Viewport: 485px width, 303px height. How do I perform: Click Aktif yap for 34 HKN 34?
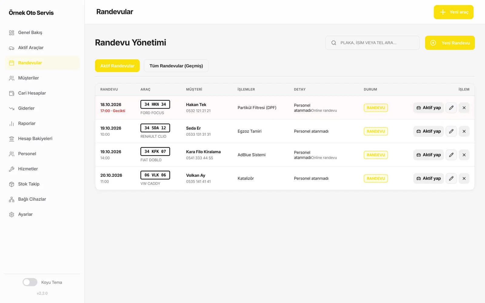click(x=429, y=108)
